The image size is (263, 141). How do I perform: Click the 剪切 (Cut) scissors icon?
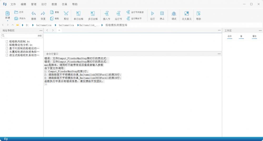click(x=66, y=13)
